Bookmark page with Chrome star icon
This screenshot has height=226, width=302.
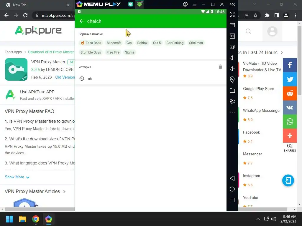(x=255, y=15)
